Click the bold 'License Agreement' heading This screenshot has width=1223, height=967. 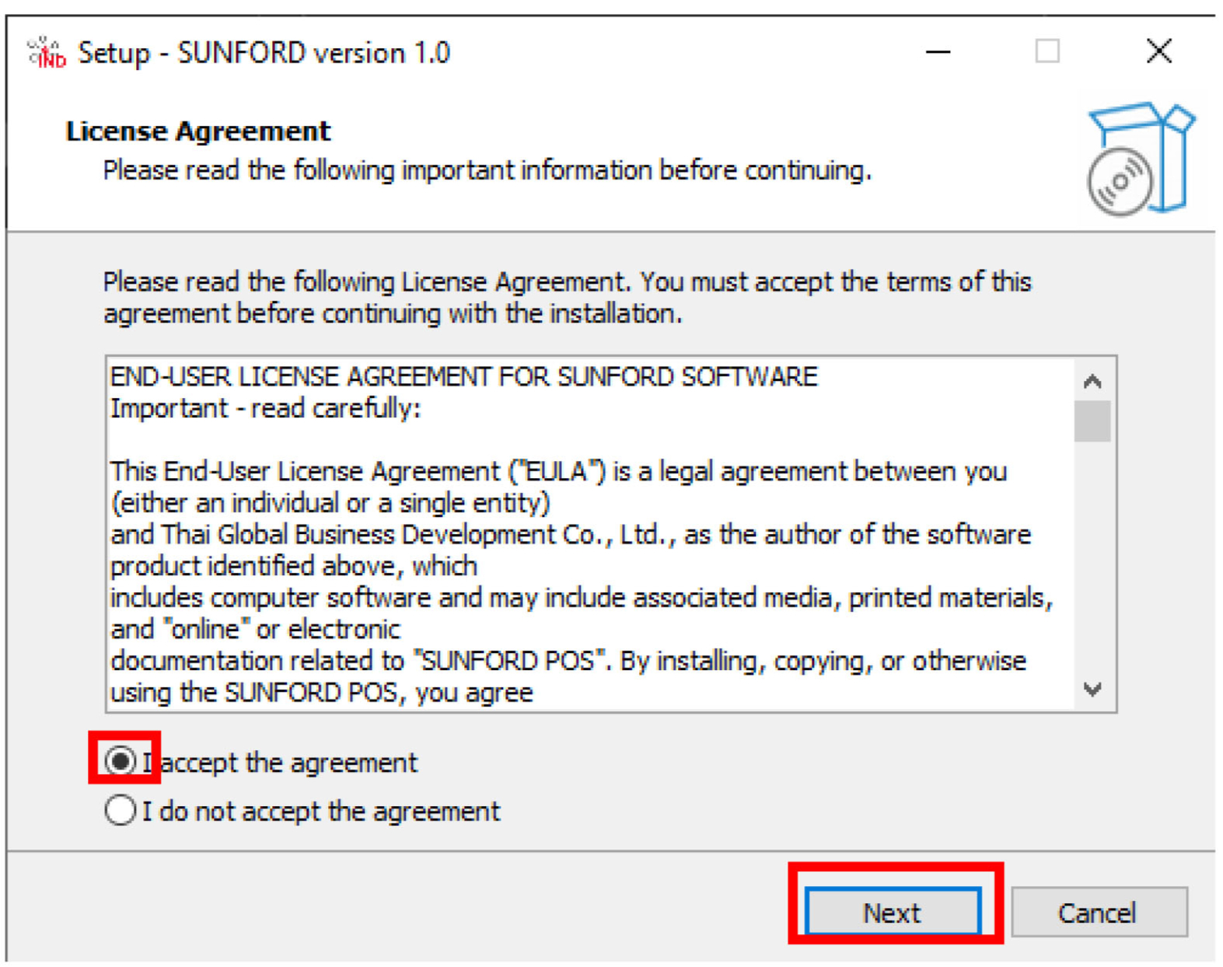[x=198, y=131]
